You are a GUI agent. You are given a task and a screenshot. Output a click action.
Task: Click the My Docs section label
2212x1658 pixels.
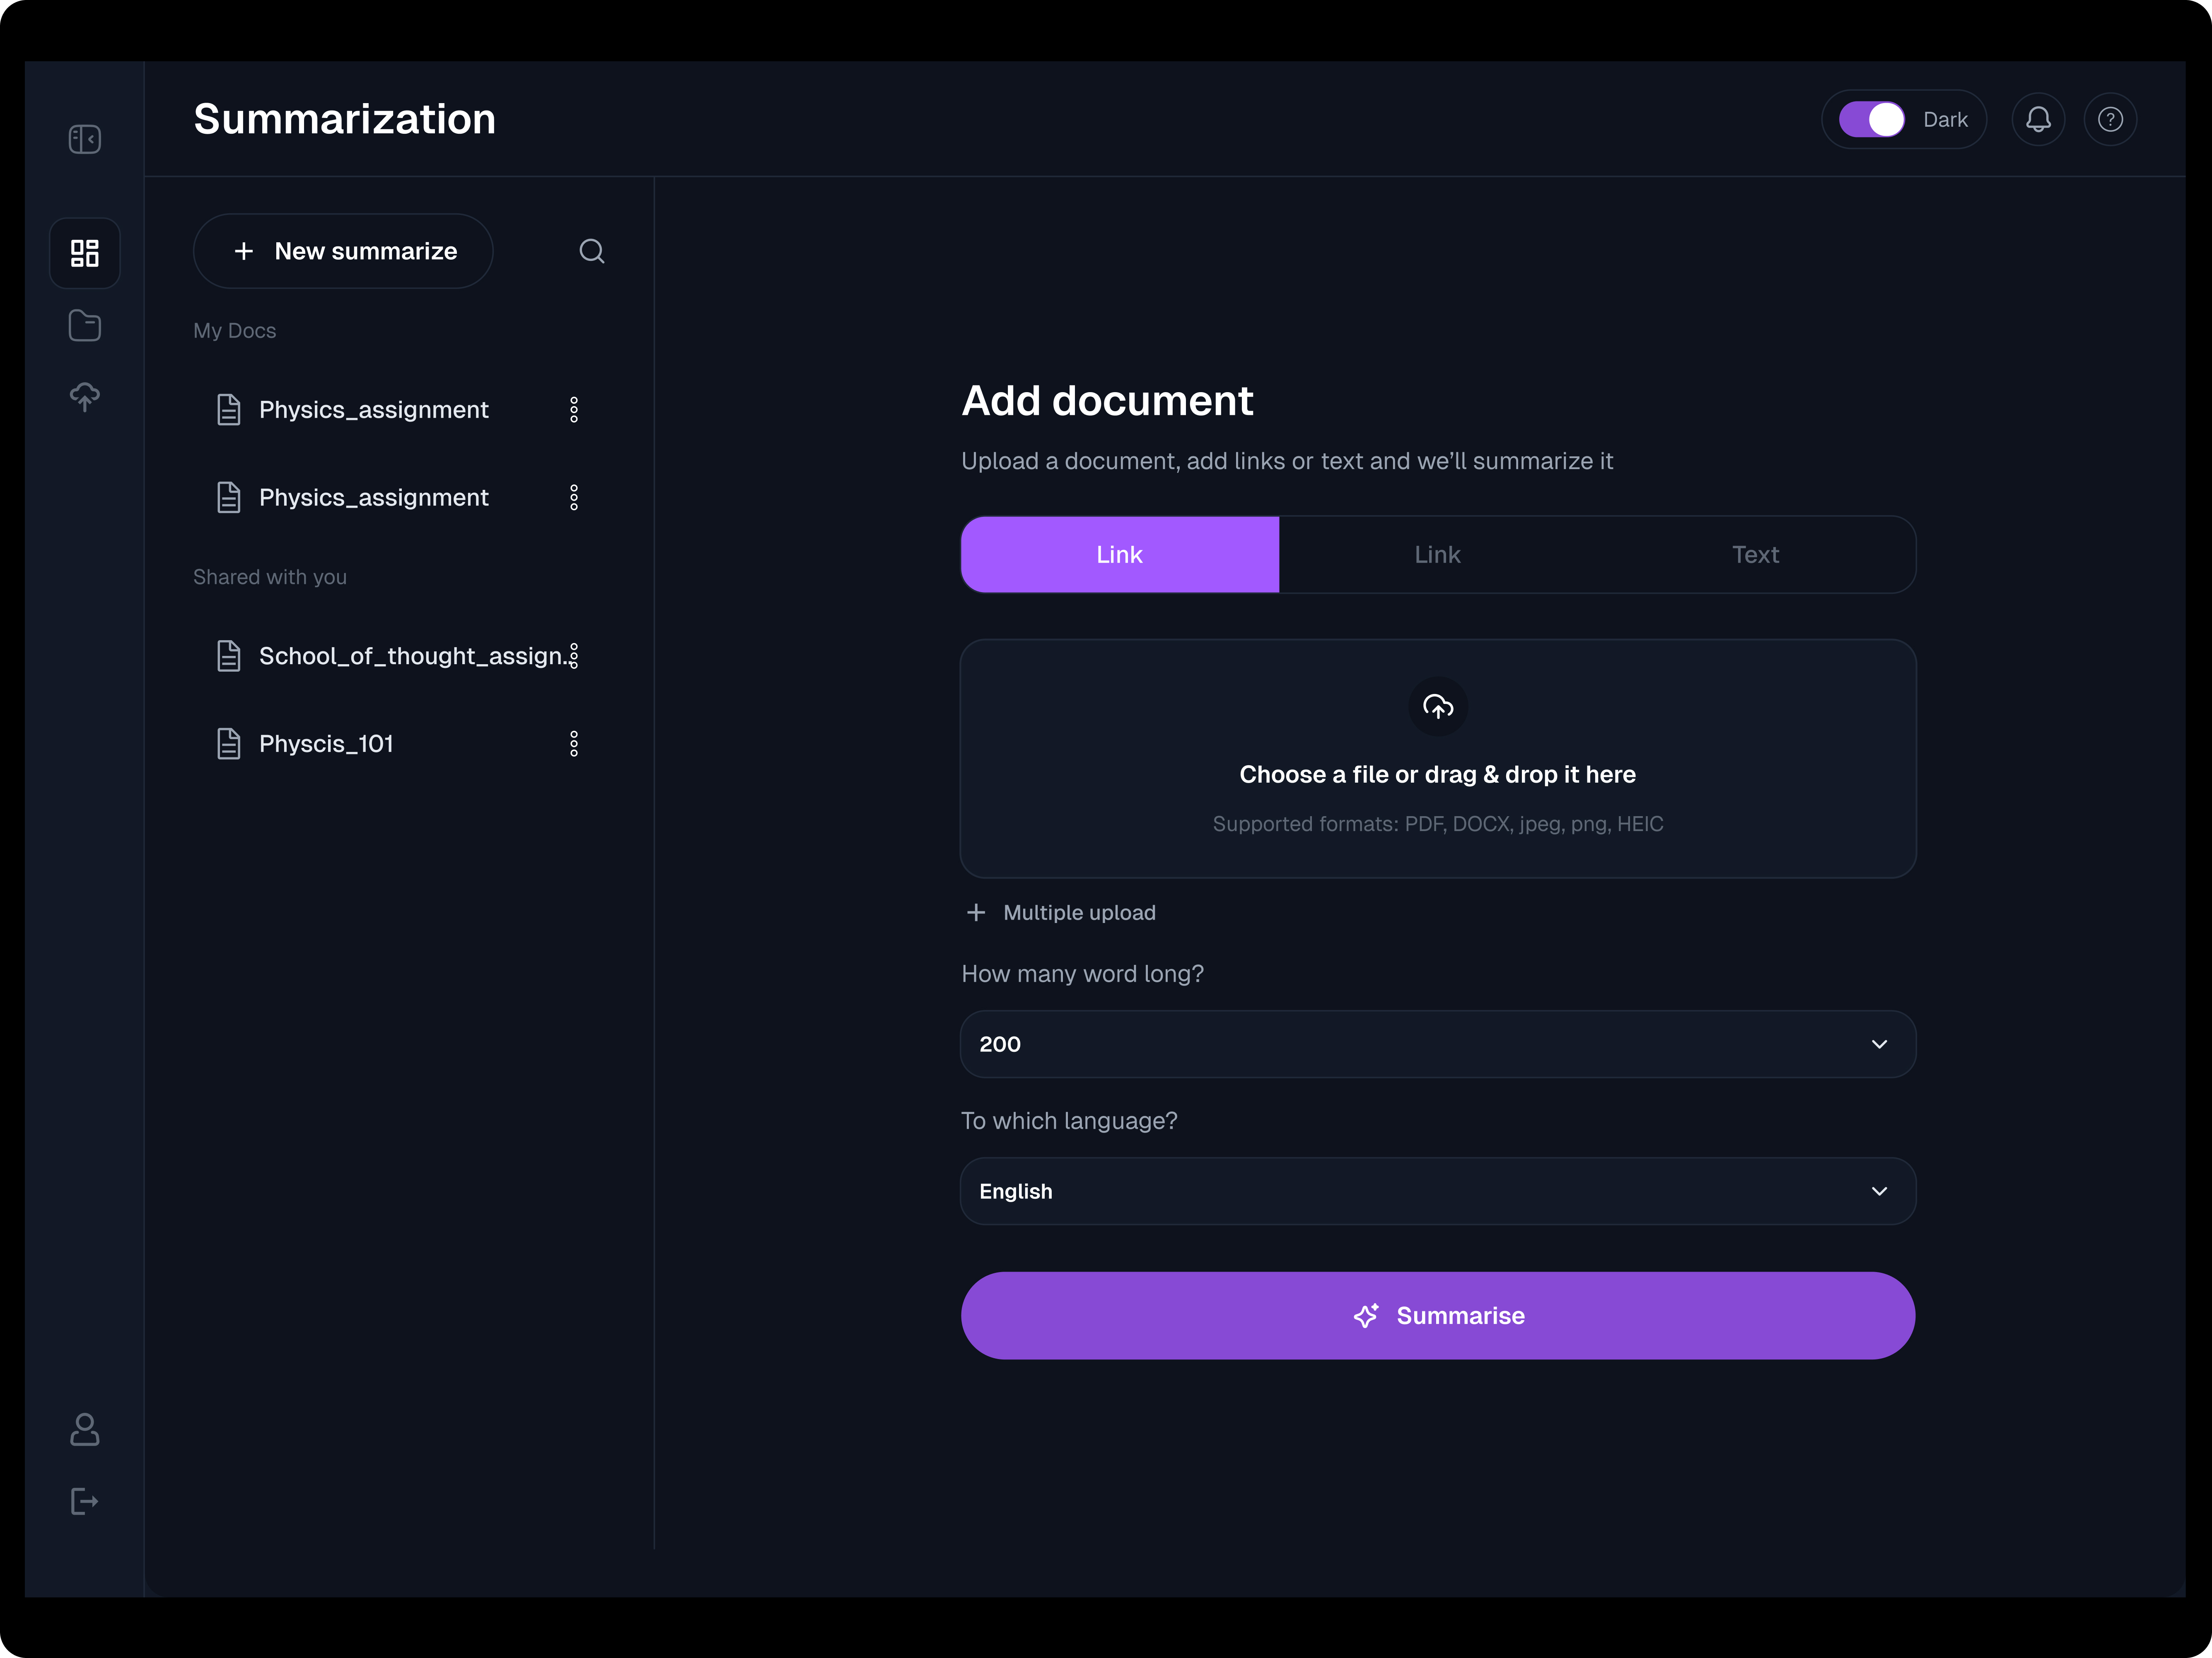235,331
